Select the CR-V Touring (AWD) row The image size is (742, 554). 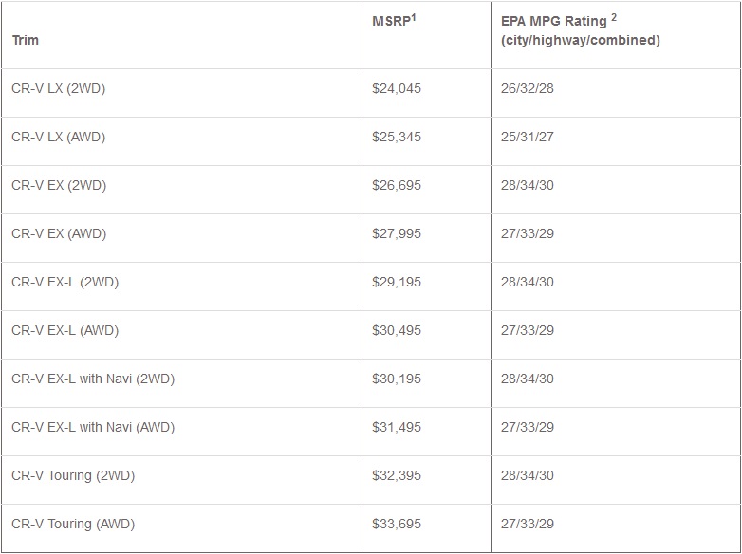73,524
